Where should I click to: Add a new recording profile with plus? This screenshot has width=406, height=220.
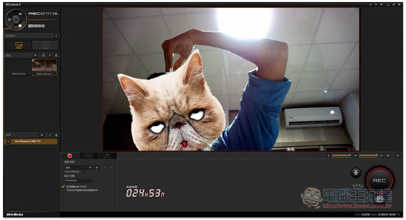pyautogui.click(x=96, y=167)
